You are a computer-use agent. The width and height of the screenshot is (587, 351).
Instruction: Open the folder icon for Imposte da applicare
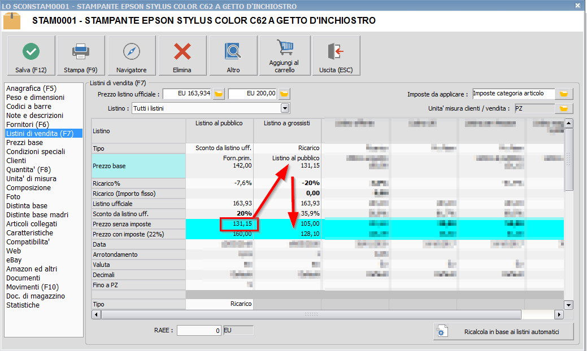[x=564, y=94]
